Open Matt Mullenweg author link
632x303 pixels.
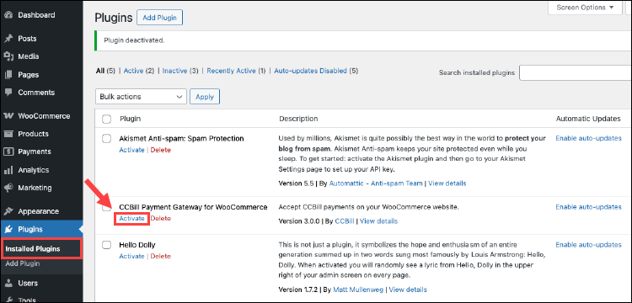pyautogui.click(x=358, y=290)
